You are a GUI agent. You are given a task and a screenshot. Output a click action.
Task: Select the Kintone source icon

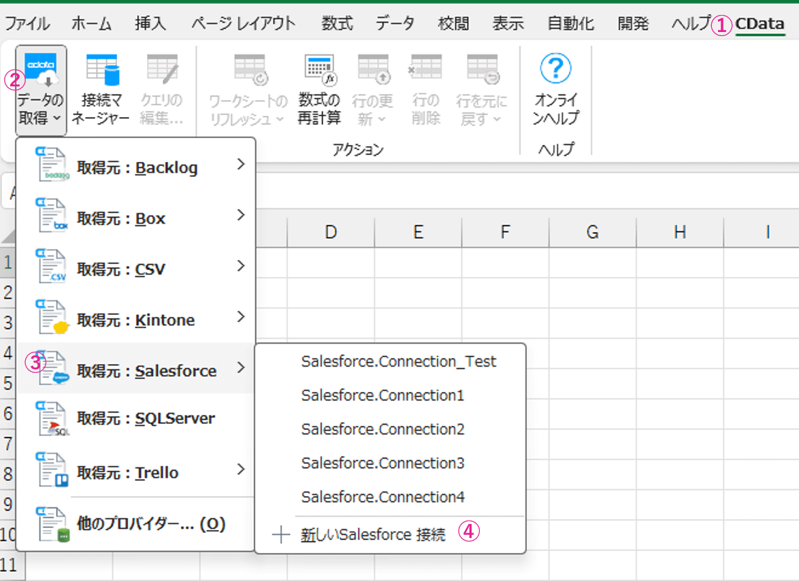(x=52, y=320)
